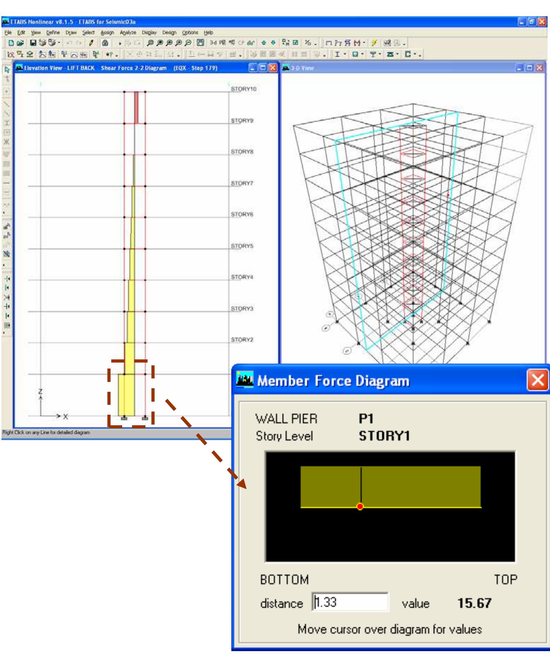The height and width of the screenshot is (655, 550).
Task: Click the Show Deformed Shape icon
Action: click(x=338, y=43)
